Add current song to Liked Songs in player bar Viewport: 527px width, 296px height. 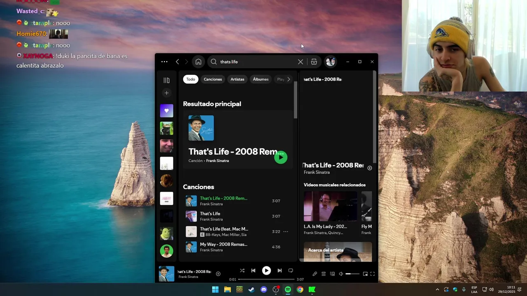click(218, 274)
